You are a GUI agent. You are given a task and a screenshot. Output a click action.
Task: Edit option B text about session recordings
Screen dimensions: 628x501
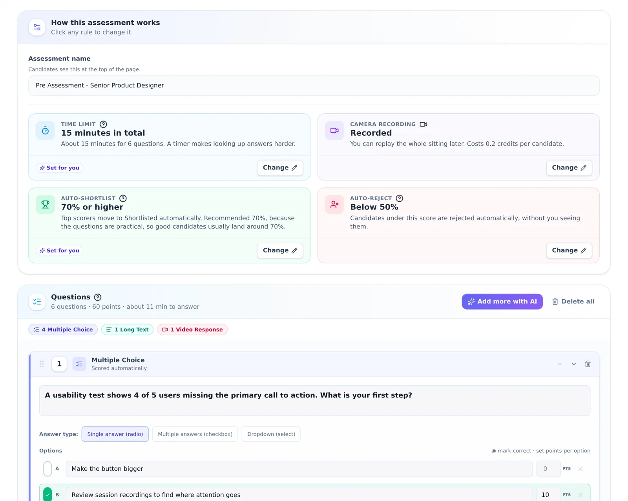coord(299,494)
